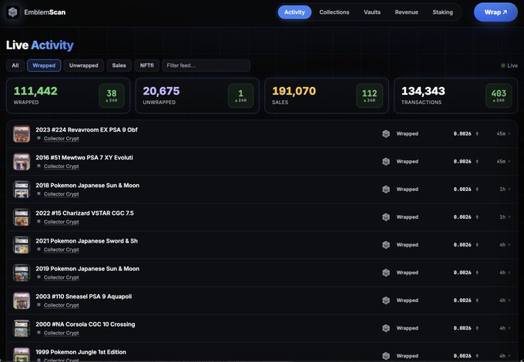Image resolution: width=524 pixels, height=362 pixels.
Task: Open the Charizard VSTAR CGC 7.5 thumbnail
Action: pyautogui.click(x=22, y=217)
